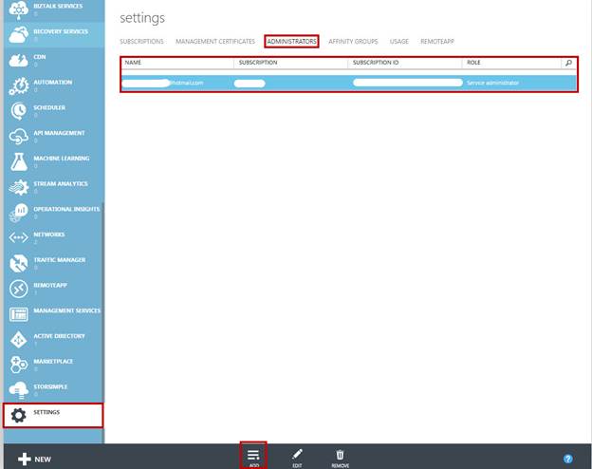Click the Edit pencil icon

point(297,455)
